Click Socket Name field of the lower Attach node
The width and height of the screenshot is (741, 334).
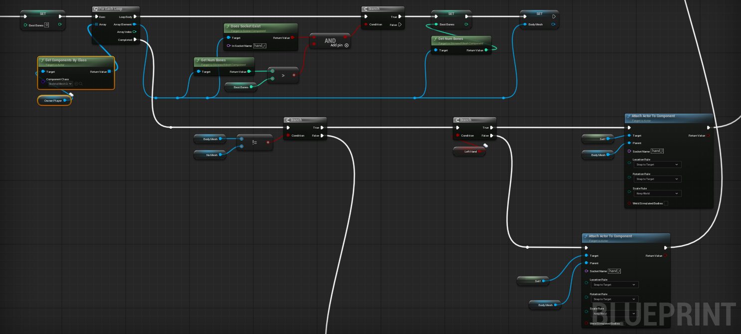click(x=615, y=271)
